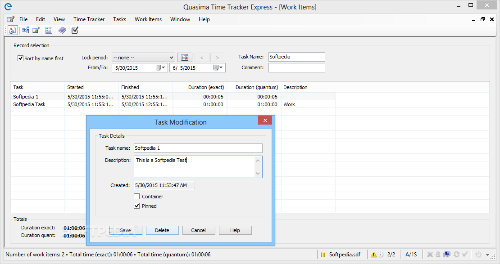Open the Window menu

tap(180, 19)
